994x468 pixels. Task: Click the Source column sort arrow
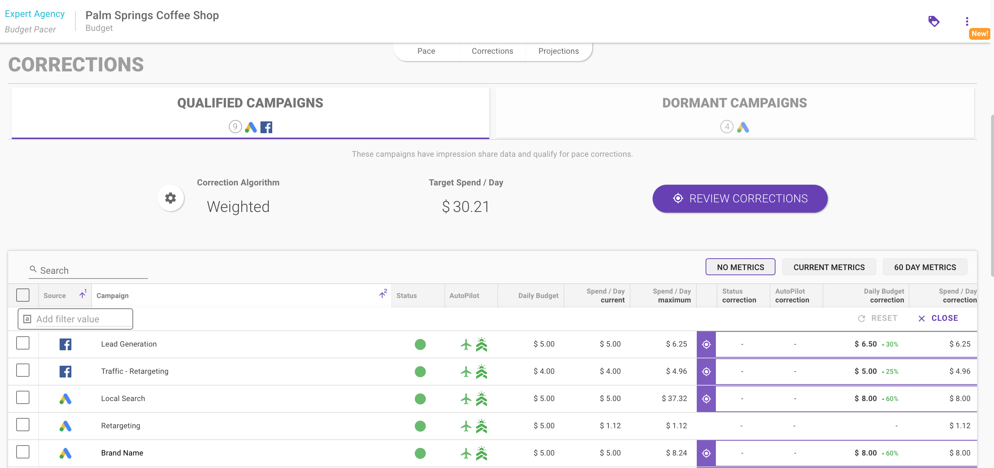point(82,294)
